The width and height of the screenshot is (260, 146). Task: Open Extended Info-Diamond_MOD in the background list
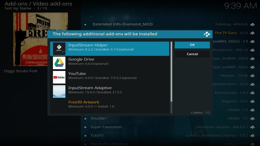click(x=122, y=24)
